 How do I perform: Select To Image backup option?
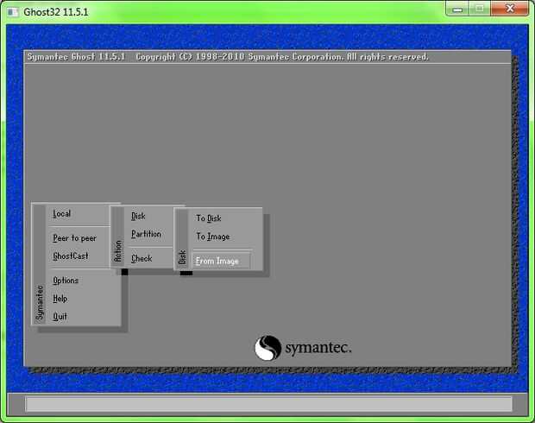coord(213,237)
